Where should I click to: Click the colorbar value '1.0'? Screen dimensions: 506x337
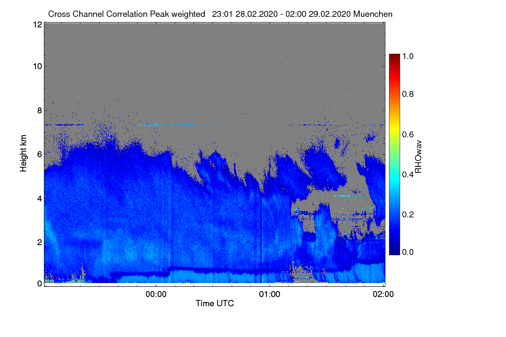point(408,56)
